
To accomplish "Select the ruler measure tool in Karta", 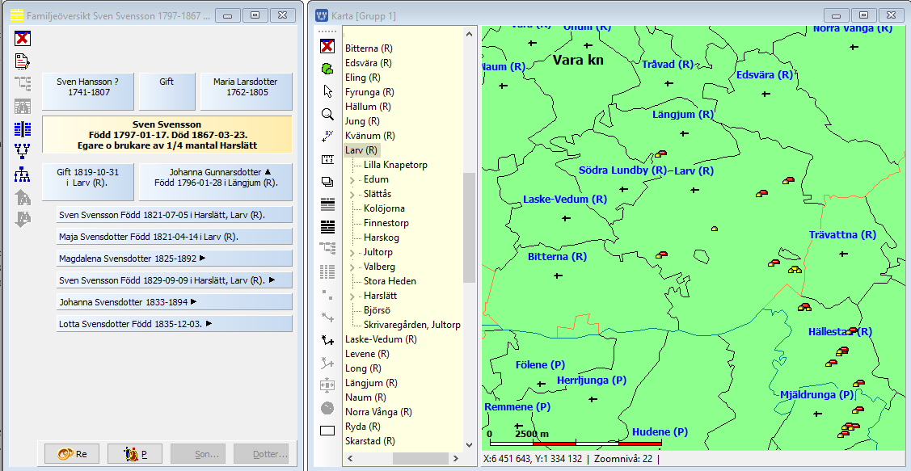I will pos(327,159).
